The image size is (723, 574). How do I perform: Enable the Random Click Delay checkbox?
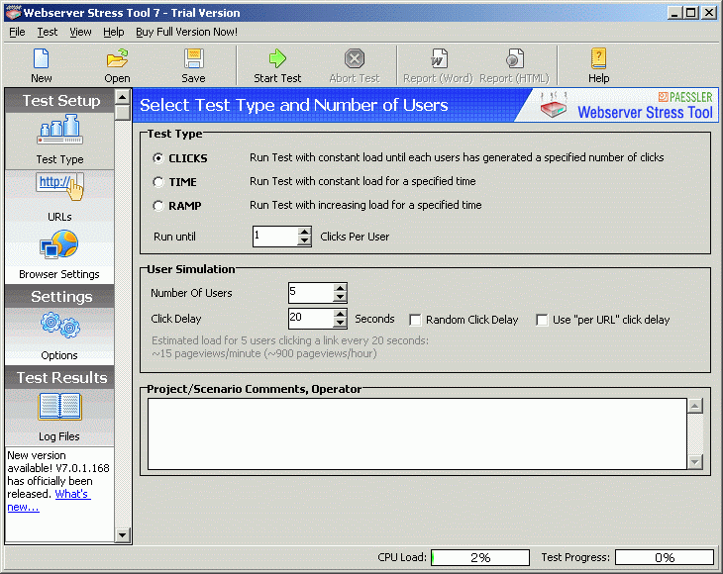pyautogui.click(x=416, y=320)
